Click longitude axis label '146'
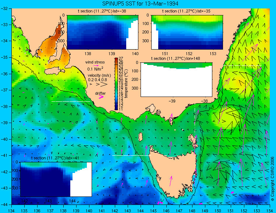 (x=166, y=211)
